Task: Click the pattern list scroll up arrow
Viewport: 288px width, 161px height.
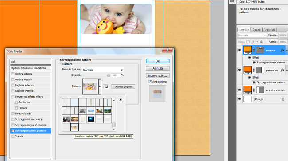Action: pyautogui.click(x=114, y=100)
